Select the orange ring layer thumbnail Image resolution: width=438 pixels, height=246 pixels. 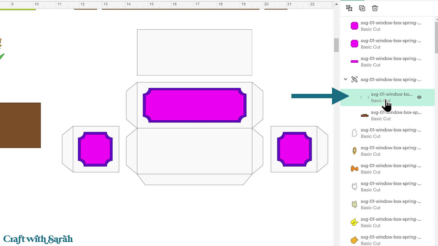[354, 151]
